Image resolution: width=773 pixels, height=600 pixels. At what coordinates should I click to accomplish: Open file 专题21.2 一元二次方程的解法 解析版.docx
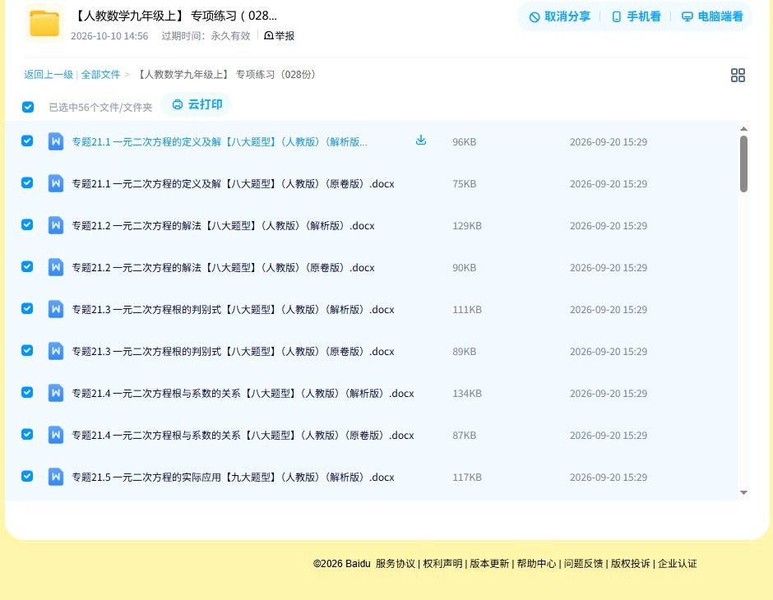[x=224, y=225]
